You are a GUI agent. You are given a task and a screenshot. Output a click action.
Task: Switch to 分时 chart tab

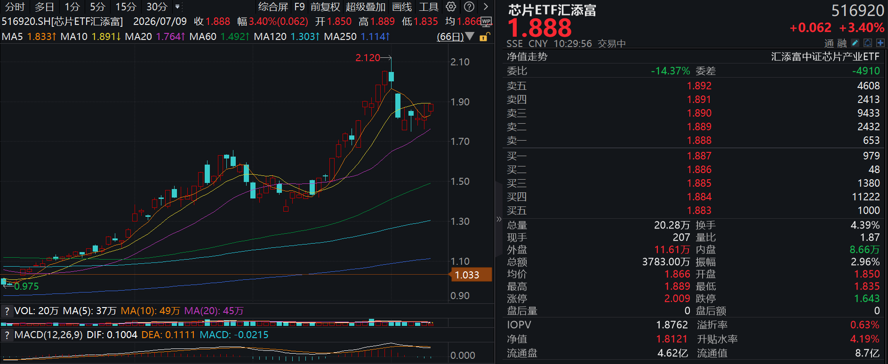point(15,7)
